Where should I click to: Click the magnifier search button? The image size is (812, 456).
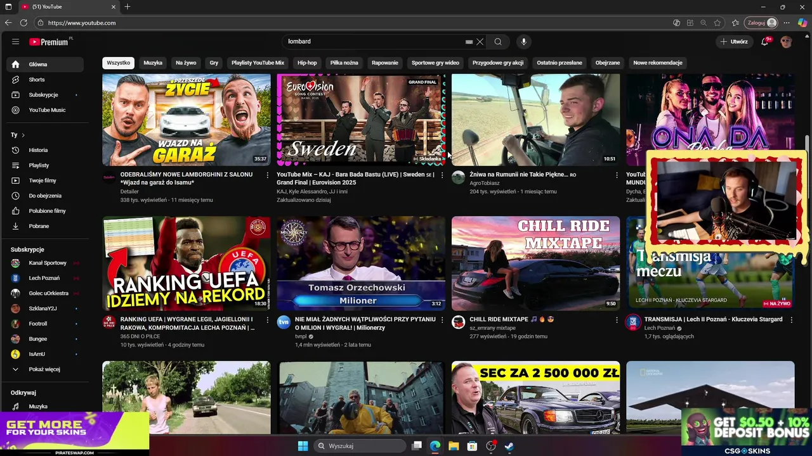(x=498, y=42)
